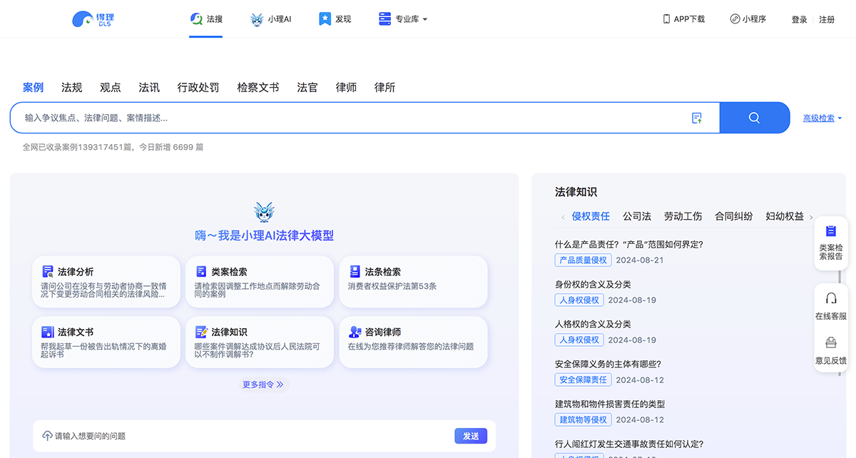Click the 人身权侵权 tag under 身份权 article
This screenshot has width=856, height=458.
pyautogui.click(x=579, y=300)
